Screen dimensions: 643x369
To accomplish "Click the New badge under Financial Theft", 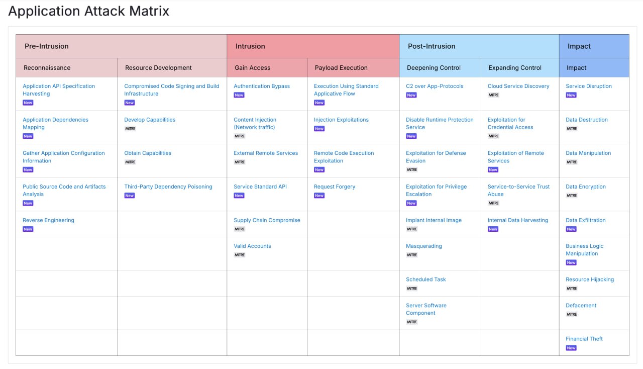I will 571,348.
